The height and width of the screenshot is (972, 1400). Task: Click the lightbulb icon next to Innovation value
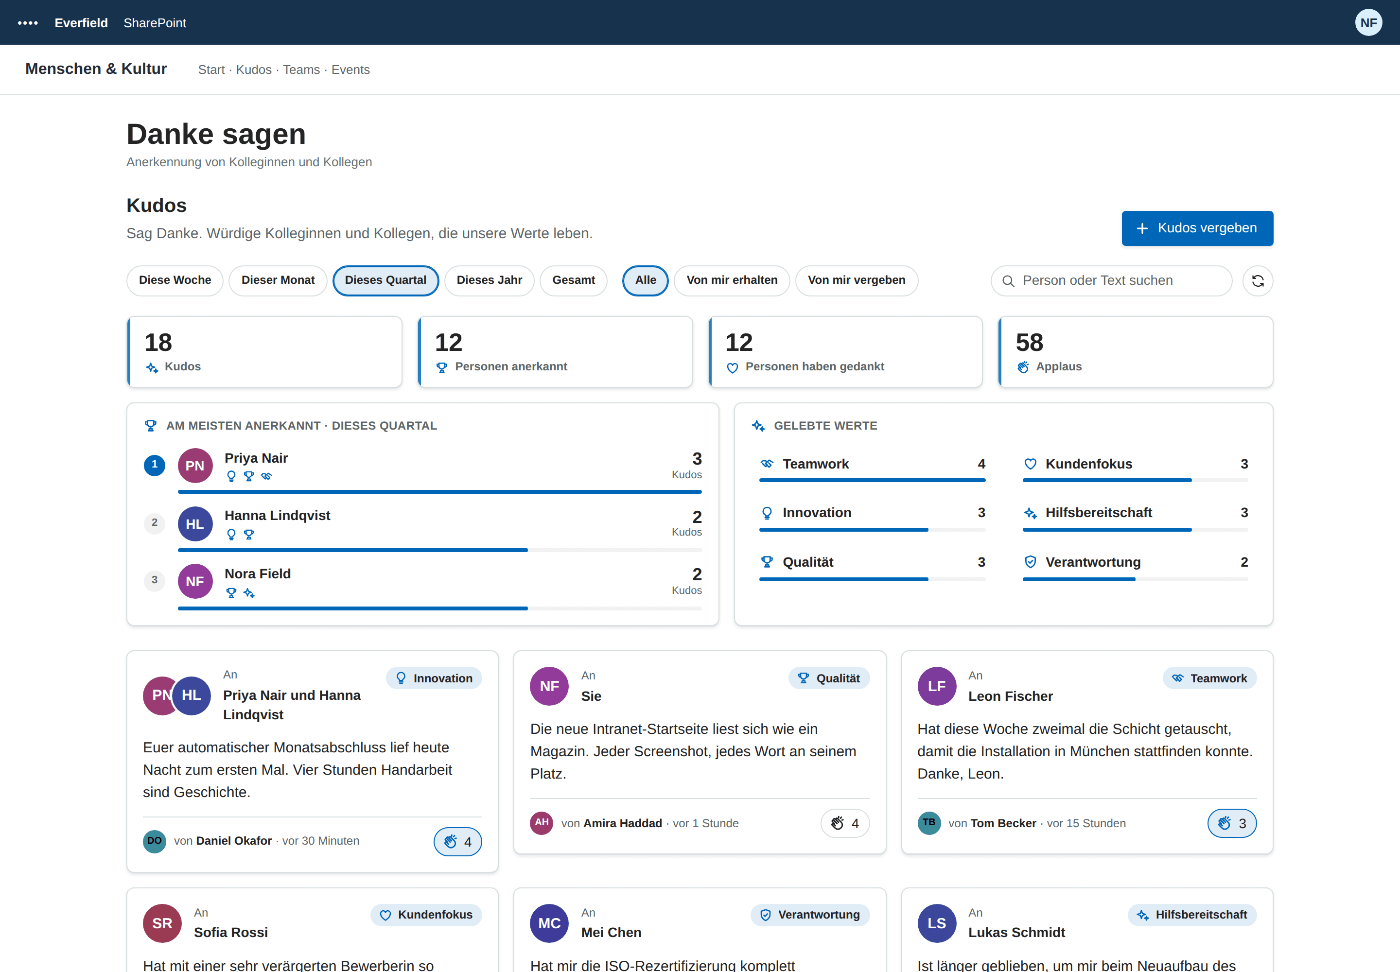pyautogui.click(x=767, y=513)
